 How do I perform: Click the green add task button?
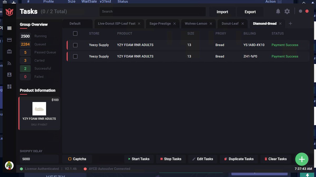(x=302, y=159)
